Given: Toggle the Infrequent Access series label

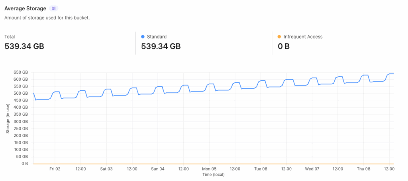Looking at the screenshot, I should click(x=303, y=37).
